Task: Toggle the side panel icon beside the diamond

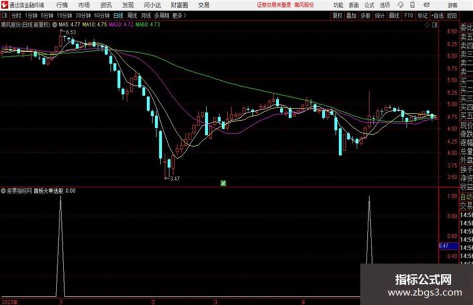Action: (434, 25)
